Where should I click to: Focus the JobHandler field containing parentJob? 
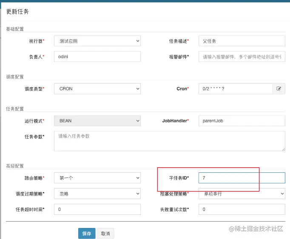(242, 121)
